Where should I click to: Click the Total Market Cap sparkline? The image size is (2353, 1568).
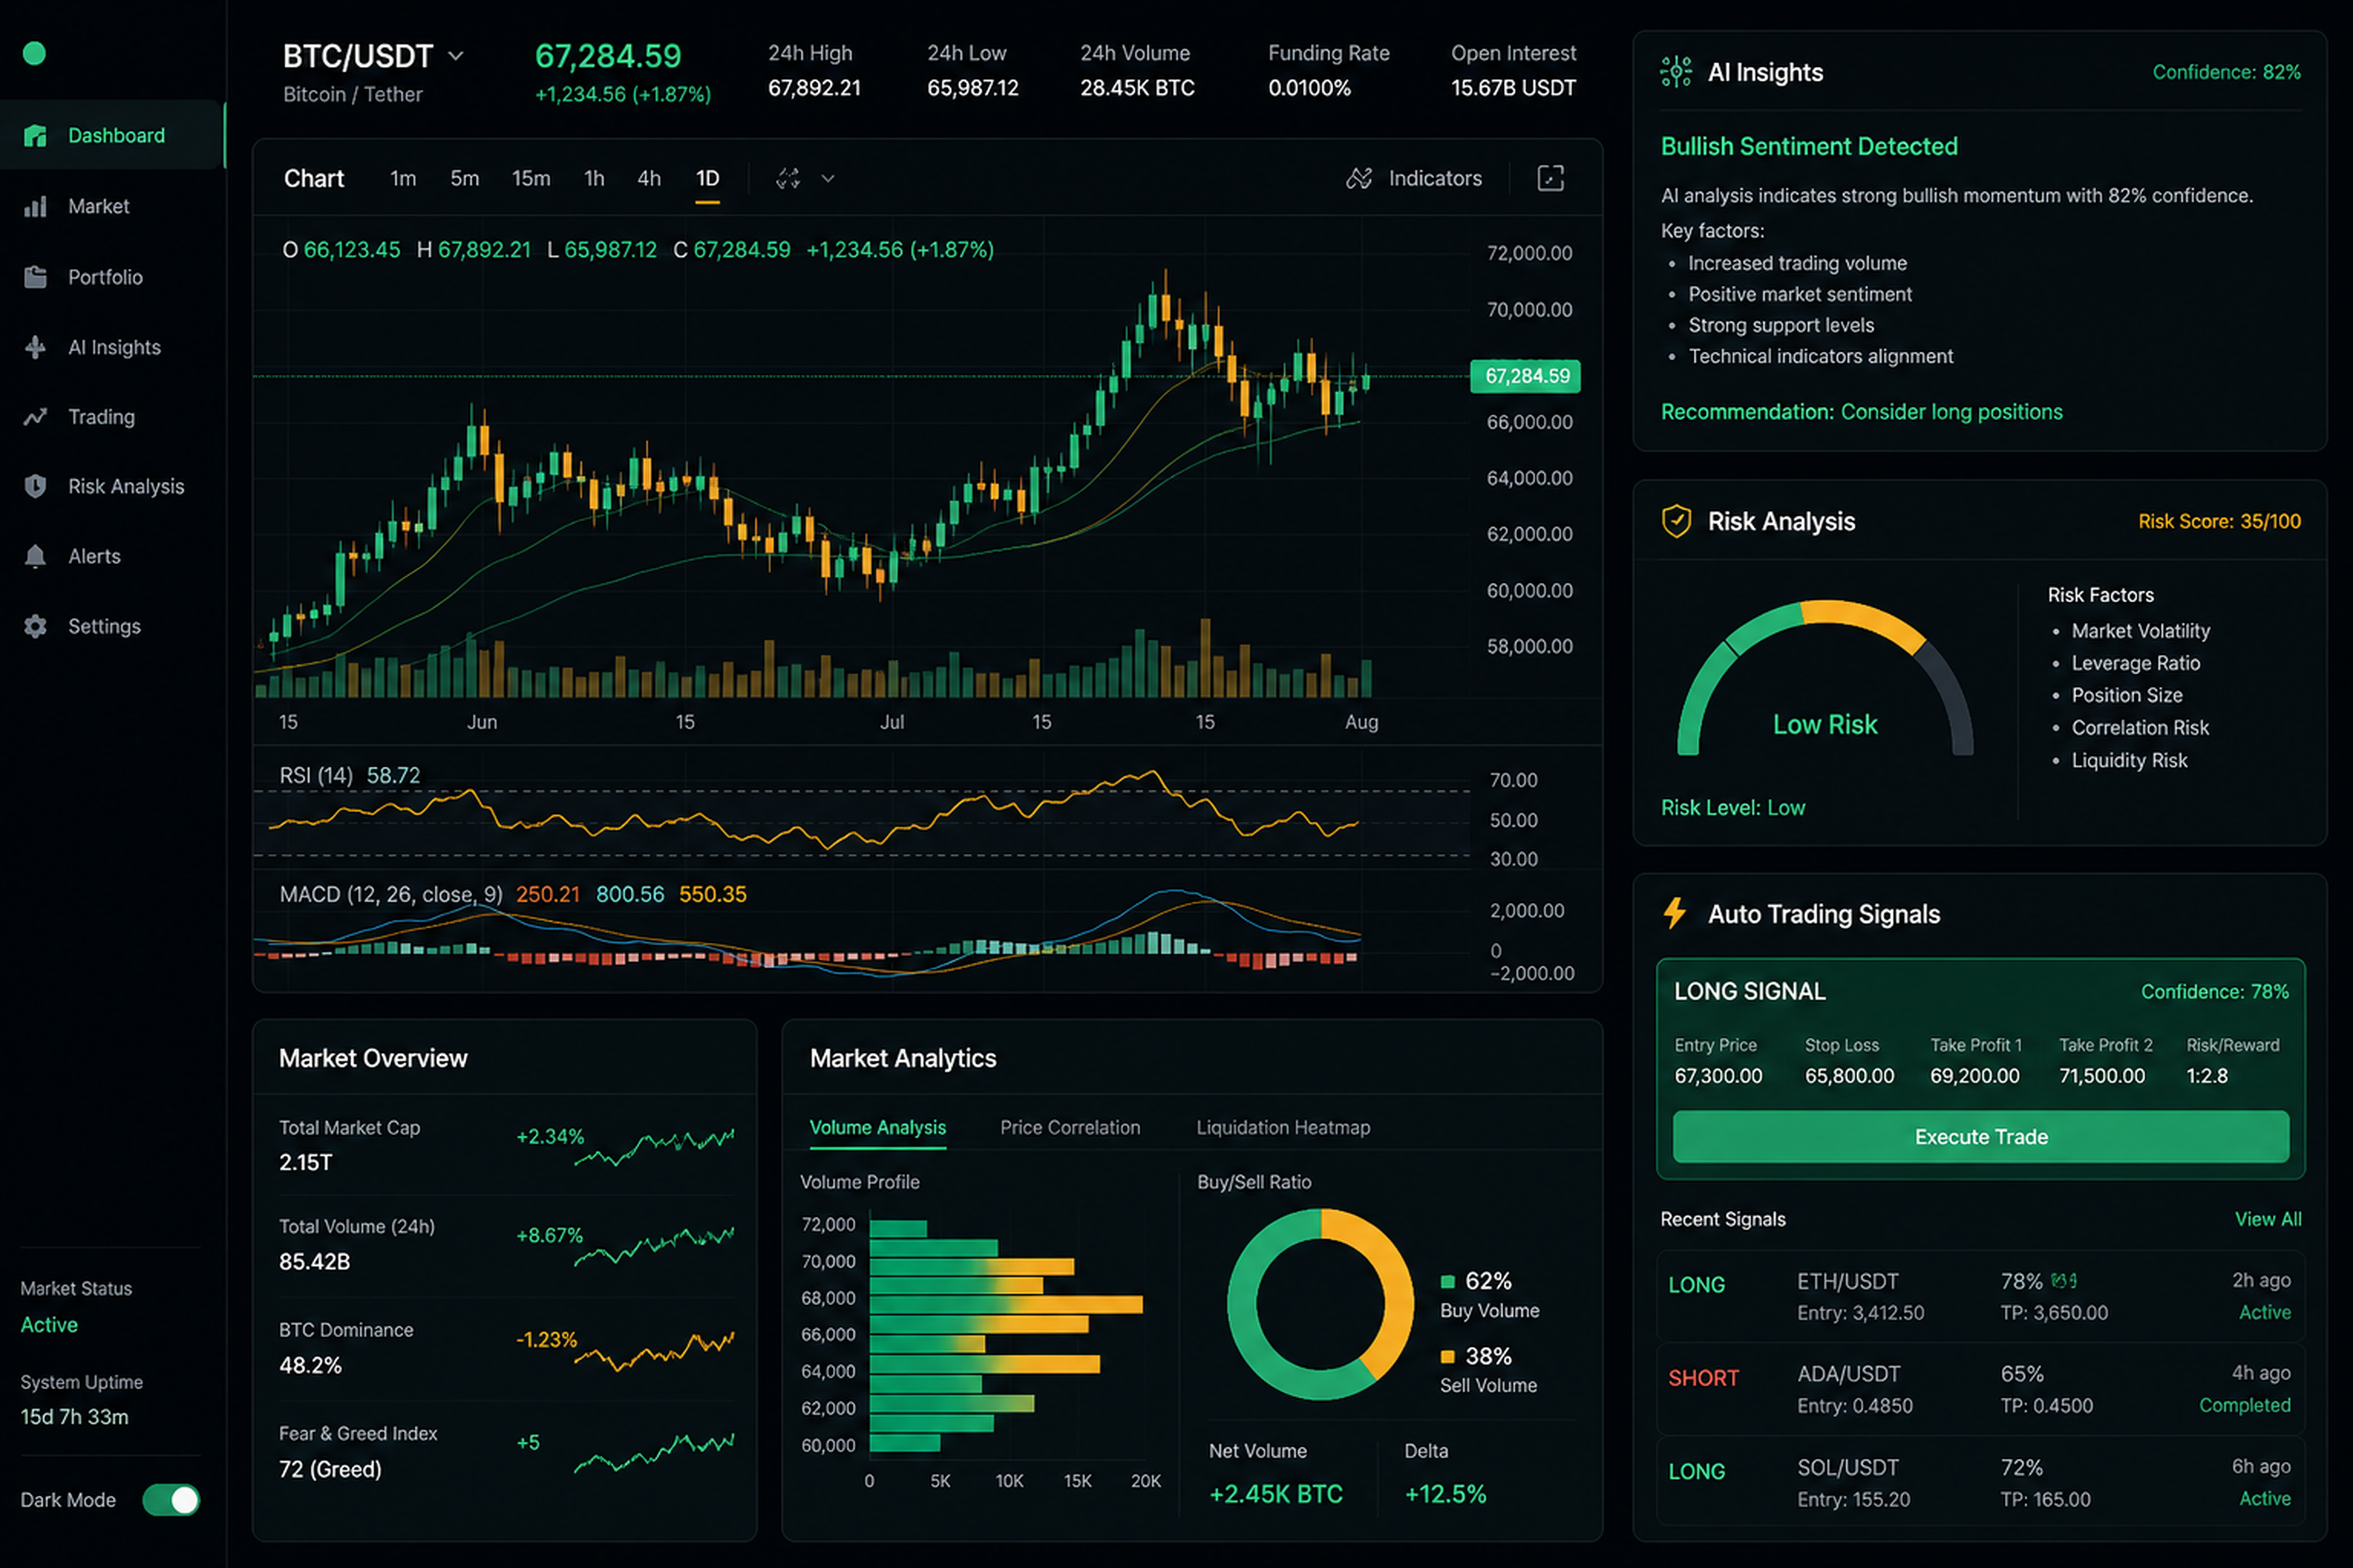[654, 1146]
